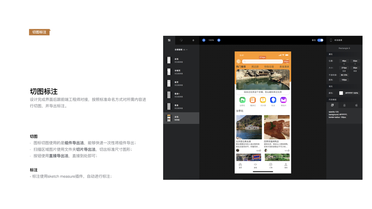Viewport: 372px width, 209px height.
Task: Click the opacity value 90.13%
Action: [x=344, y=75]
